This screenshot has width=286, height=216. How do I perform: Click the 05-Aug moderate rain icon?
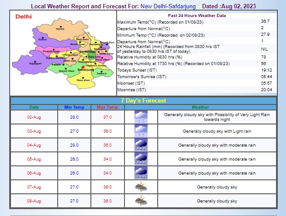(x=141, y=159)
